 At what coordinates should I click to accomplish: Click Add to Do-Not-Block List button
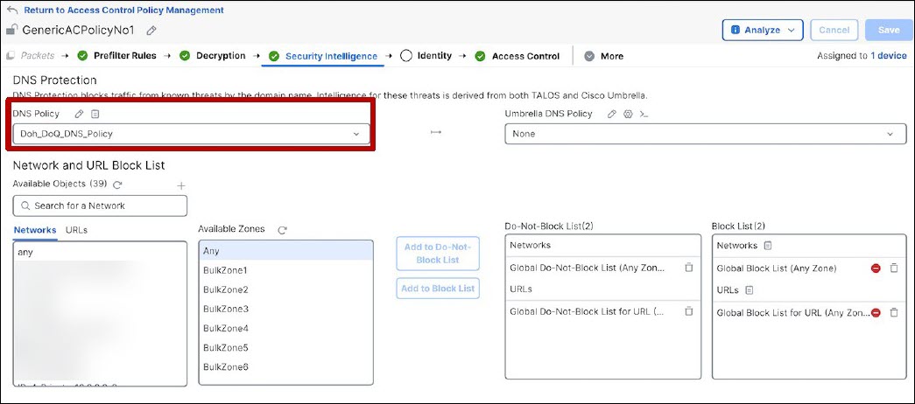tap(438, 254)
